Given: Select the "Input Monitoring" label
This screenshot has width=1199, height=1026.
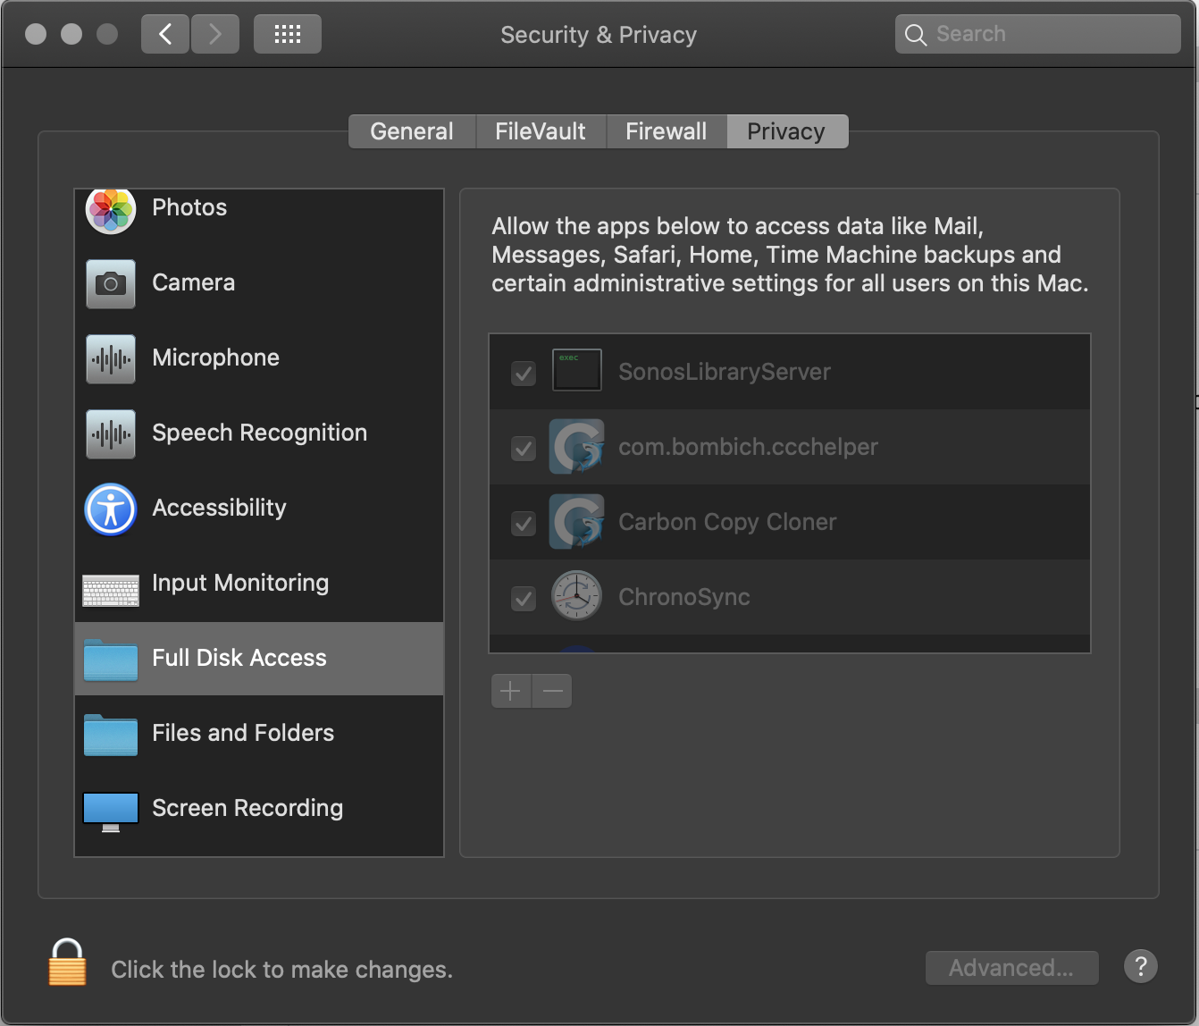Looking at the screenshot, I should (x=240, y=583).
